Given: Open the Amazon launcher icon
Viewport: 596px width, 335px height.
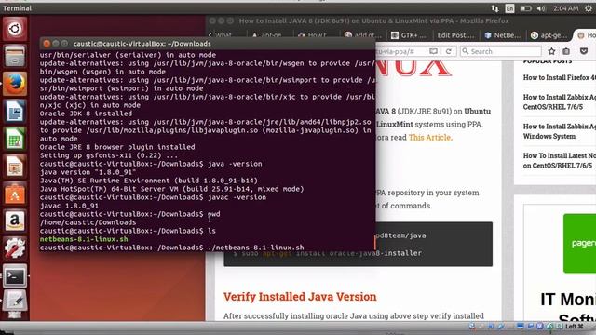Looking at the screenshot, I should [x=15, y=221].
